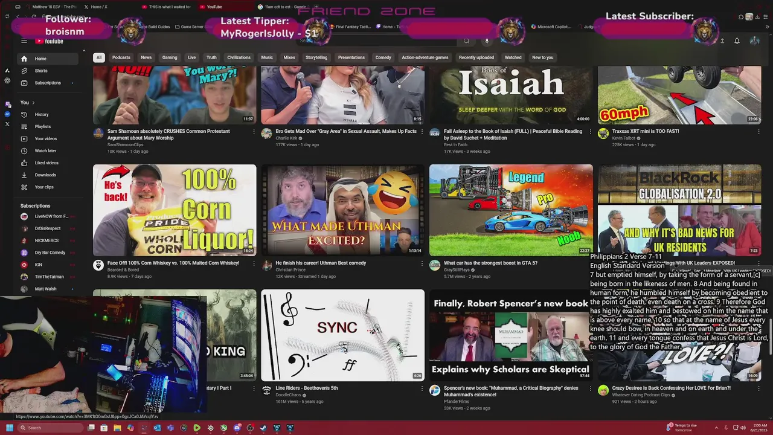Start voice search with microphone icon
The image size is (773, 435).
click(487, 41)
